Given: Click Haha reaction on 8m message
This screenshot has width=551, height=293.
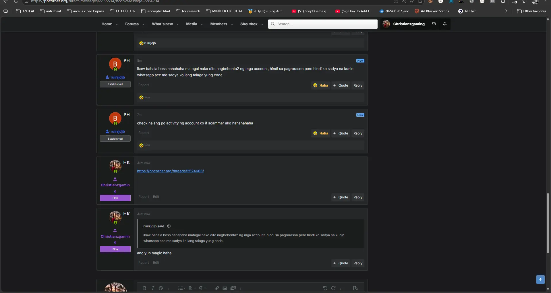Looking at the screenshot, I should coord(321,85).
